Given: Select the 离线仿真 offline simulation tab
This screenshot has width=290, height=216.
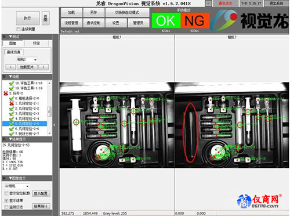Looking at the screenshot, I should coord(13,52).
